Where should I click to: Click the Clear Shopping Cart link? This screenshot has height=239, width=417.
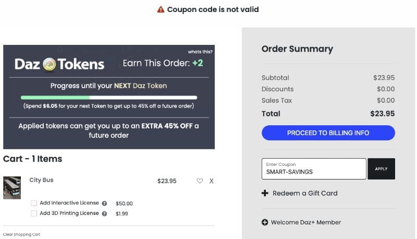[21, 234]
